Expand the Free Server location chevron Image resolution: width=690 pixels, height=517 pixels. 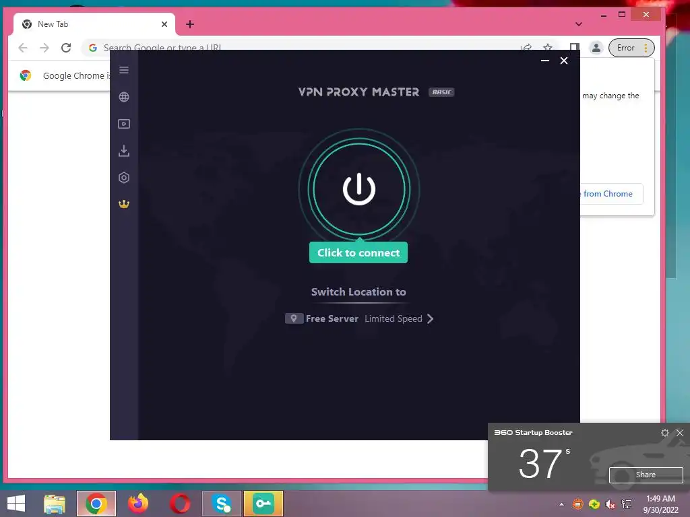click(430, 318)
